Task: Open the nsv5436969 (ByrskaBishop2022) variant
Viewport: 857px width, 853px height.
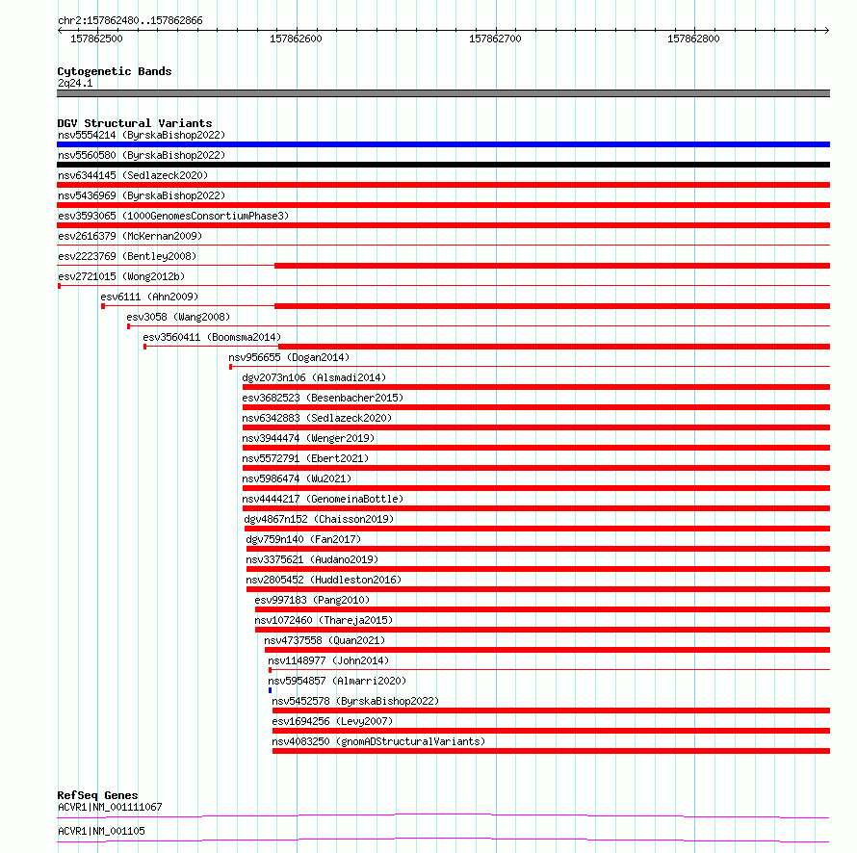Action: [x=142, y=195]
